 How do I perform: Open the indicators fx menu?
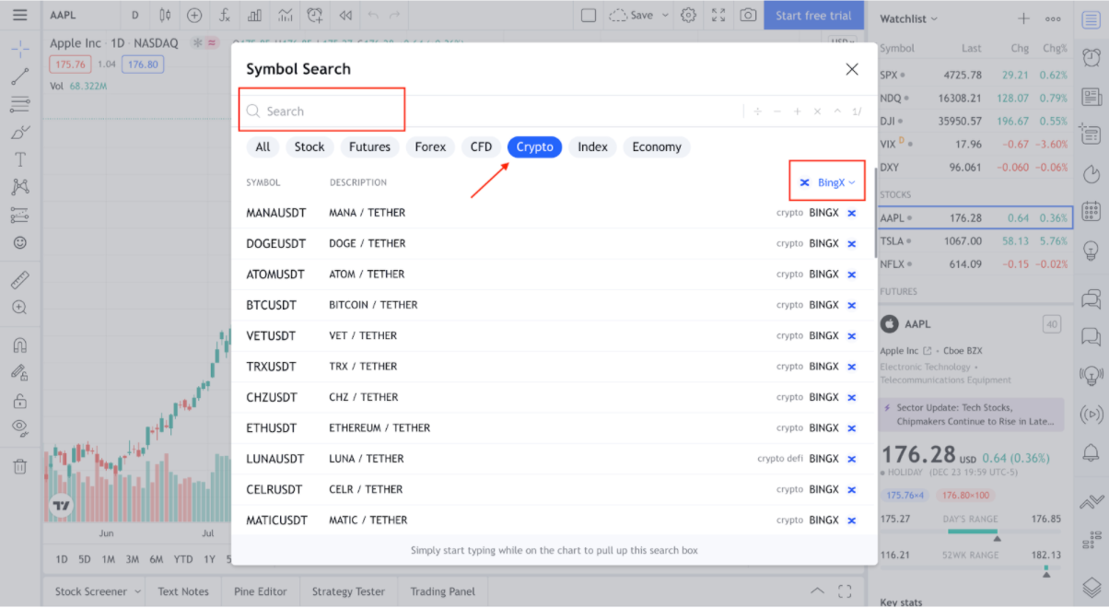coord(225,15)
